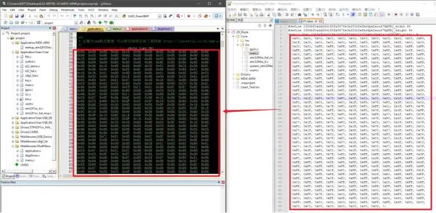
Task: Open the Project menu in uVision
Action: [31, 10]
